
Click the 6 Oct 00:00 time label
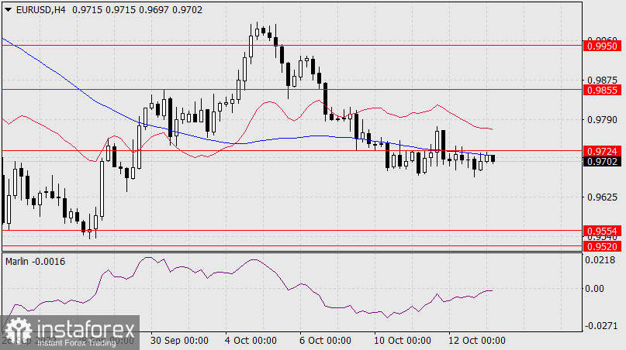(325, 341)
